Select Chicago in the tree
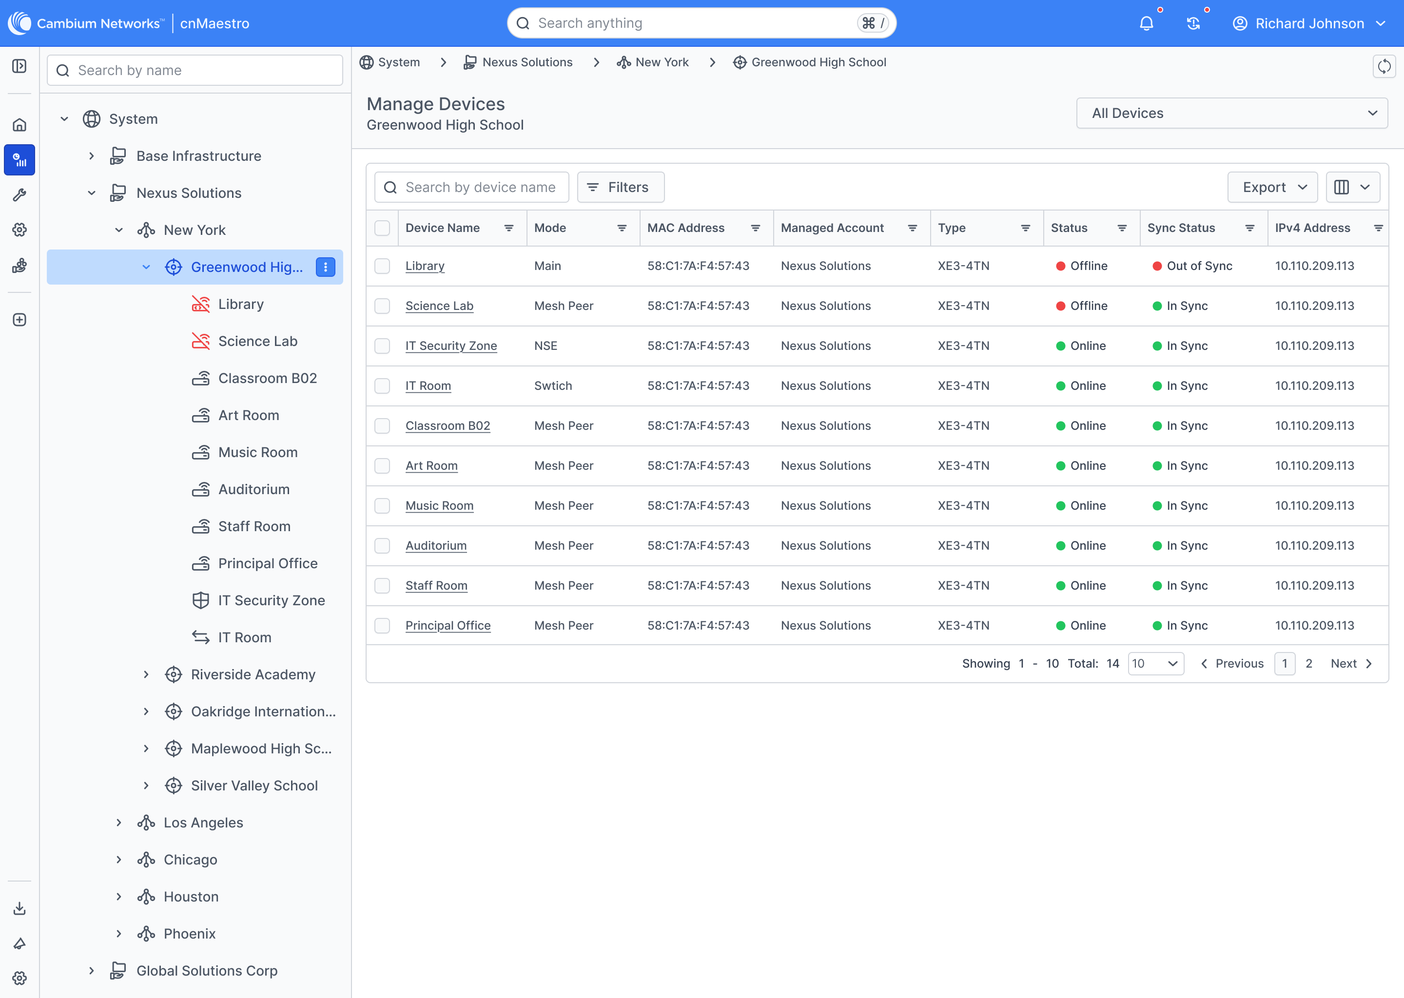 190,860
